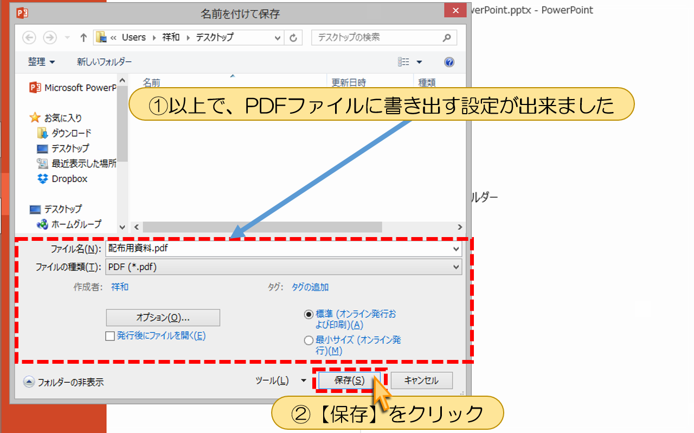
Task: Click the horizontal scrollbar thumb in file list
Action: pos(262,227)
